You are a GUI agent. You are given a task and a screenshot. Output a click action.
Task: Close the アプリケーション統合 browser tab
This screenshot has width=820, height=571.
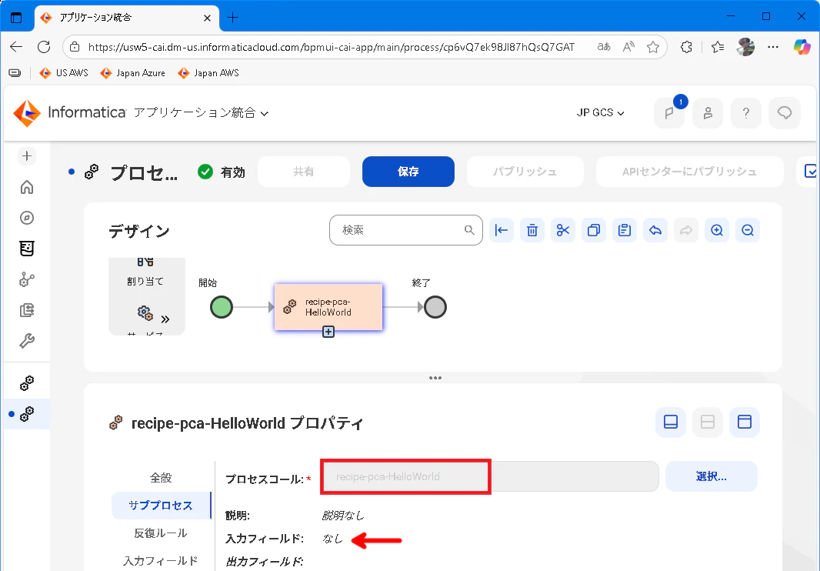(x=207, y=18)
